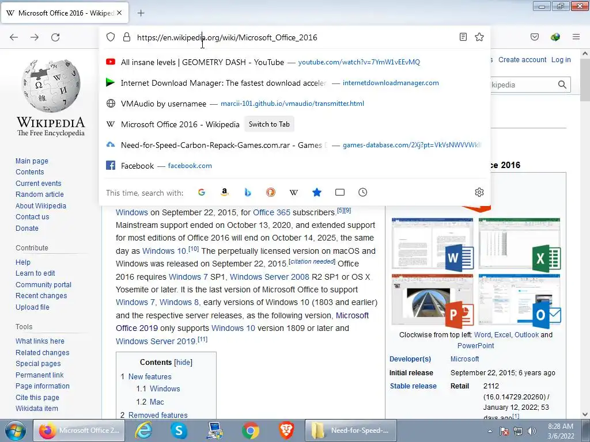This screenshot has height=442, width=590.
Task: Select the Need-for-Speed-Carbon-Repack suggestion
Action: click(x=295, y=145)
